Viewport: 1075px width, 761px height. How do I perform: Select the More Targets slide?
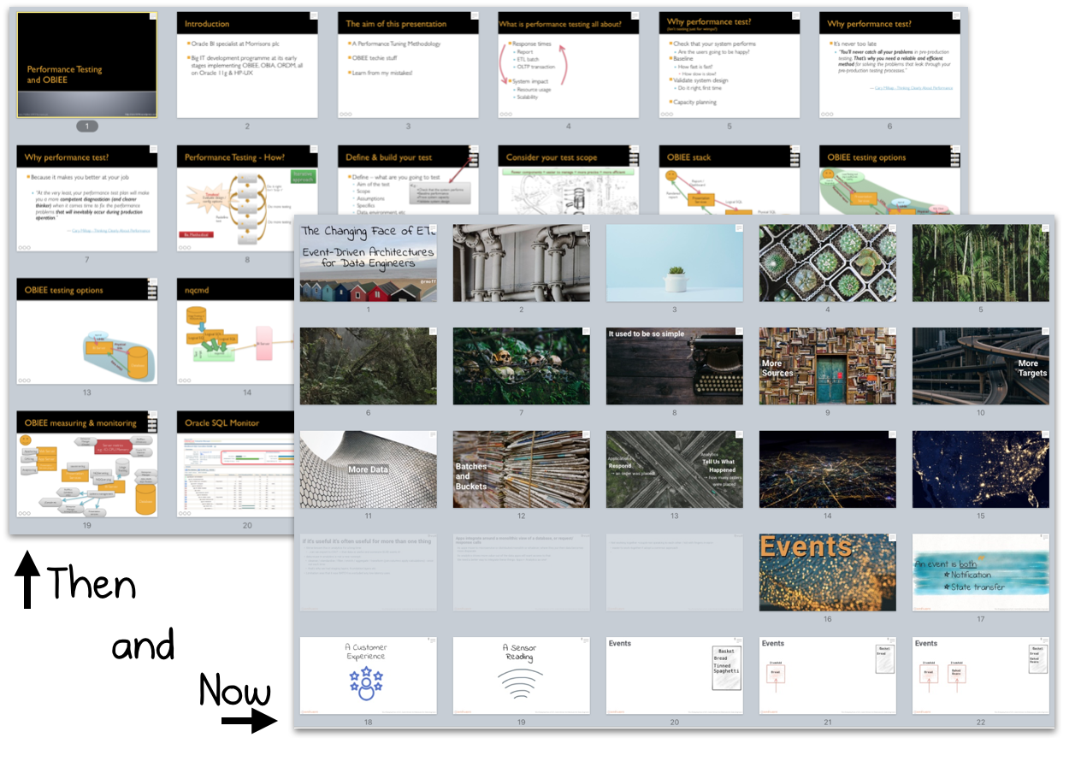click(980, 366)
